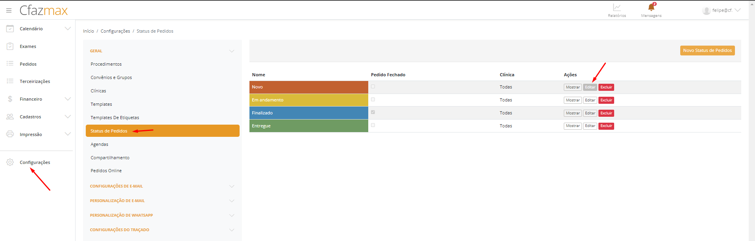This screenshot has width=755, height=241.
Task: Expand the Financeiro sidebar chevron
Action: [x=68, y=99]
